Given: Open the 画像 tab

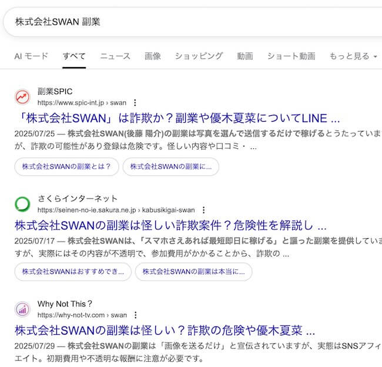Looking at the screenshot, I should (x=153, y=56).
